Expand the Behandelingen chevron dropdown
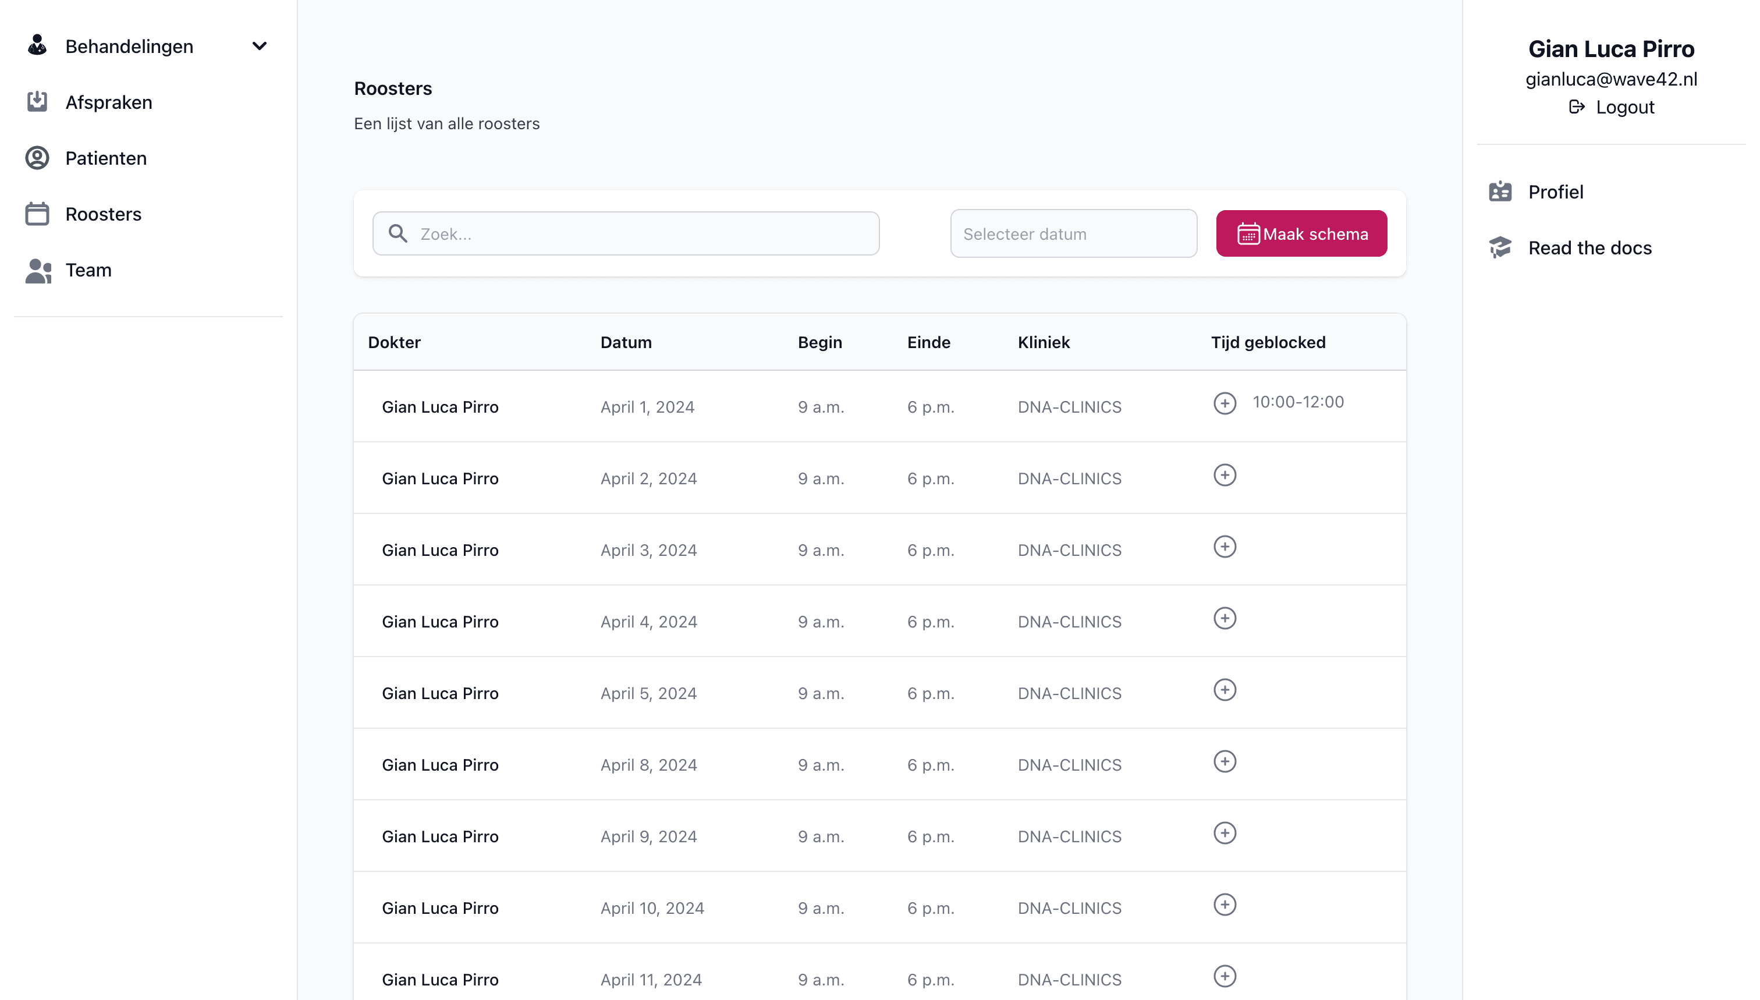Screen dimensions: 1760x1000 click(x=259, y=46)
